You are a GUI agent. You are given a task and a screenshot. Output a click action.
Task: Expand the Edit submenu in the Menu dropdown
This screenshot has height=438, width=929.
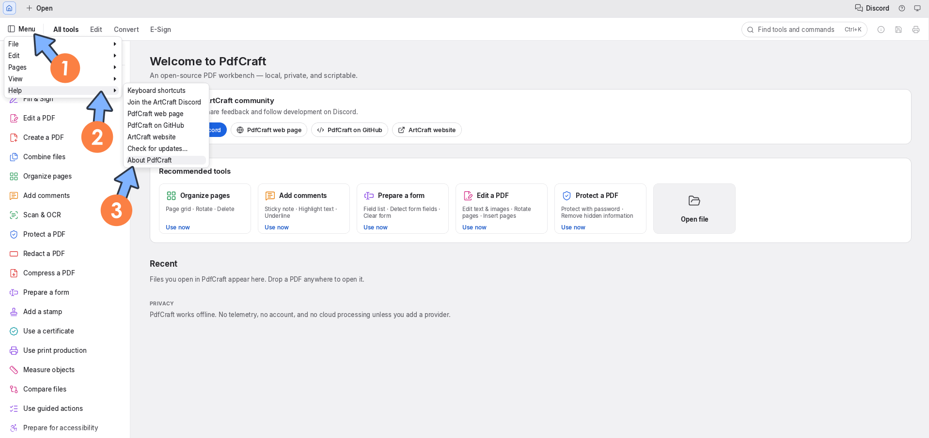[63, 56]
